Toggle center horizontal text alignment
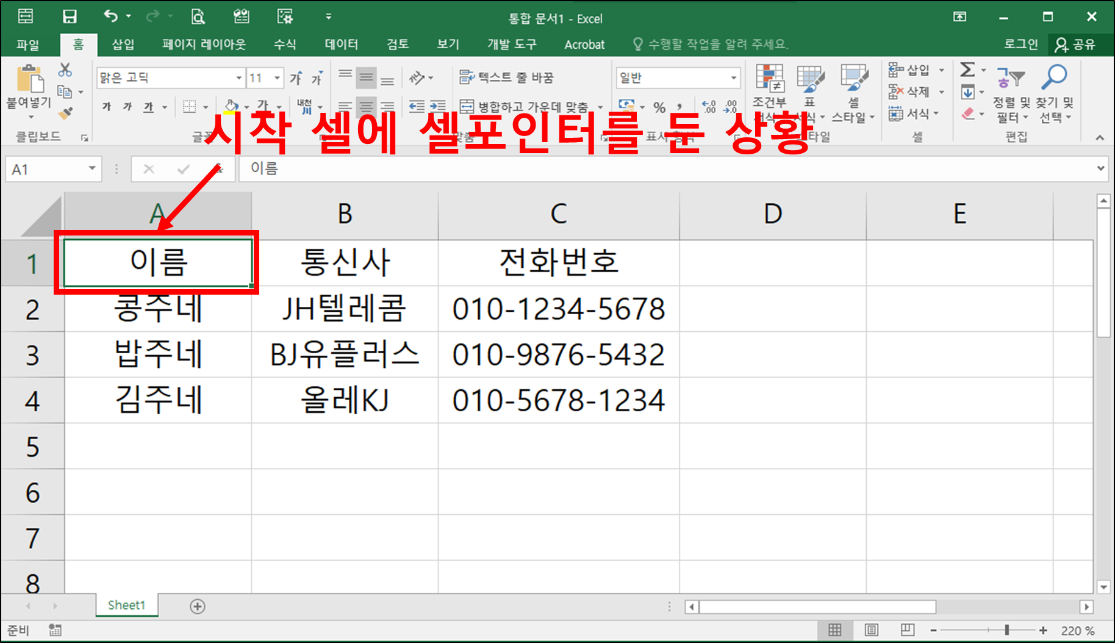 coord(366,107)
